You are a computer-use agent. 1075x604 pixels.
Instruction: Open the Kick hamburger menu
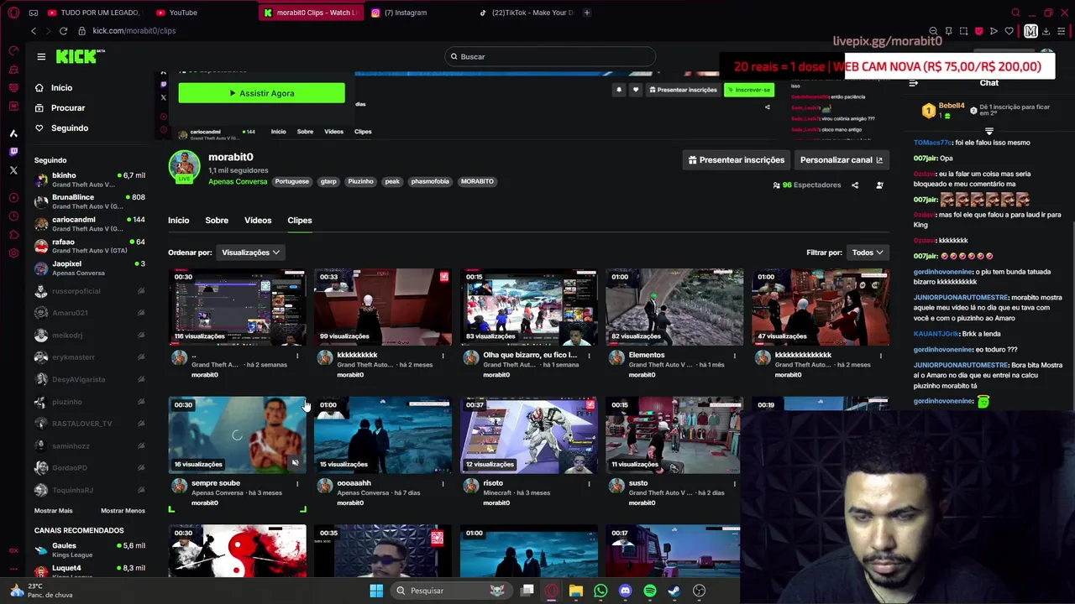point(41,56)
